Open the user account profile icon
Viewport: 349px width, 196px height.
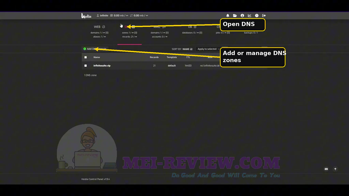242,16
